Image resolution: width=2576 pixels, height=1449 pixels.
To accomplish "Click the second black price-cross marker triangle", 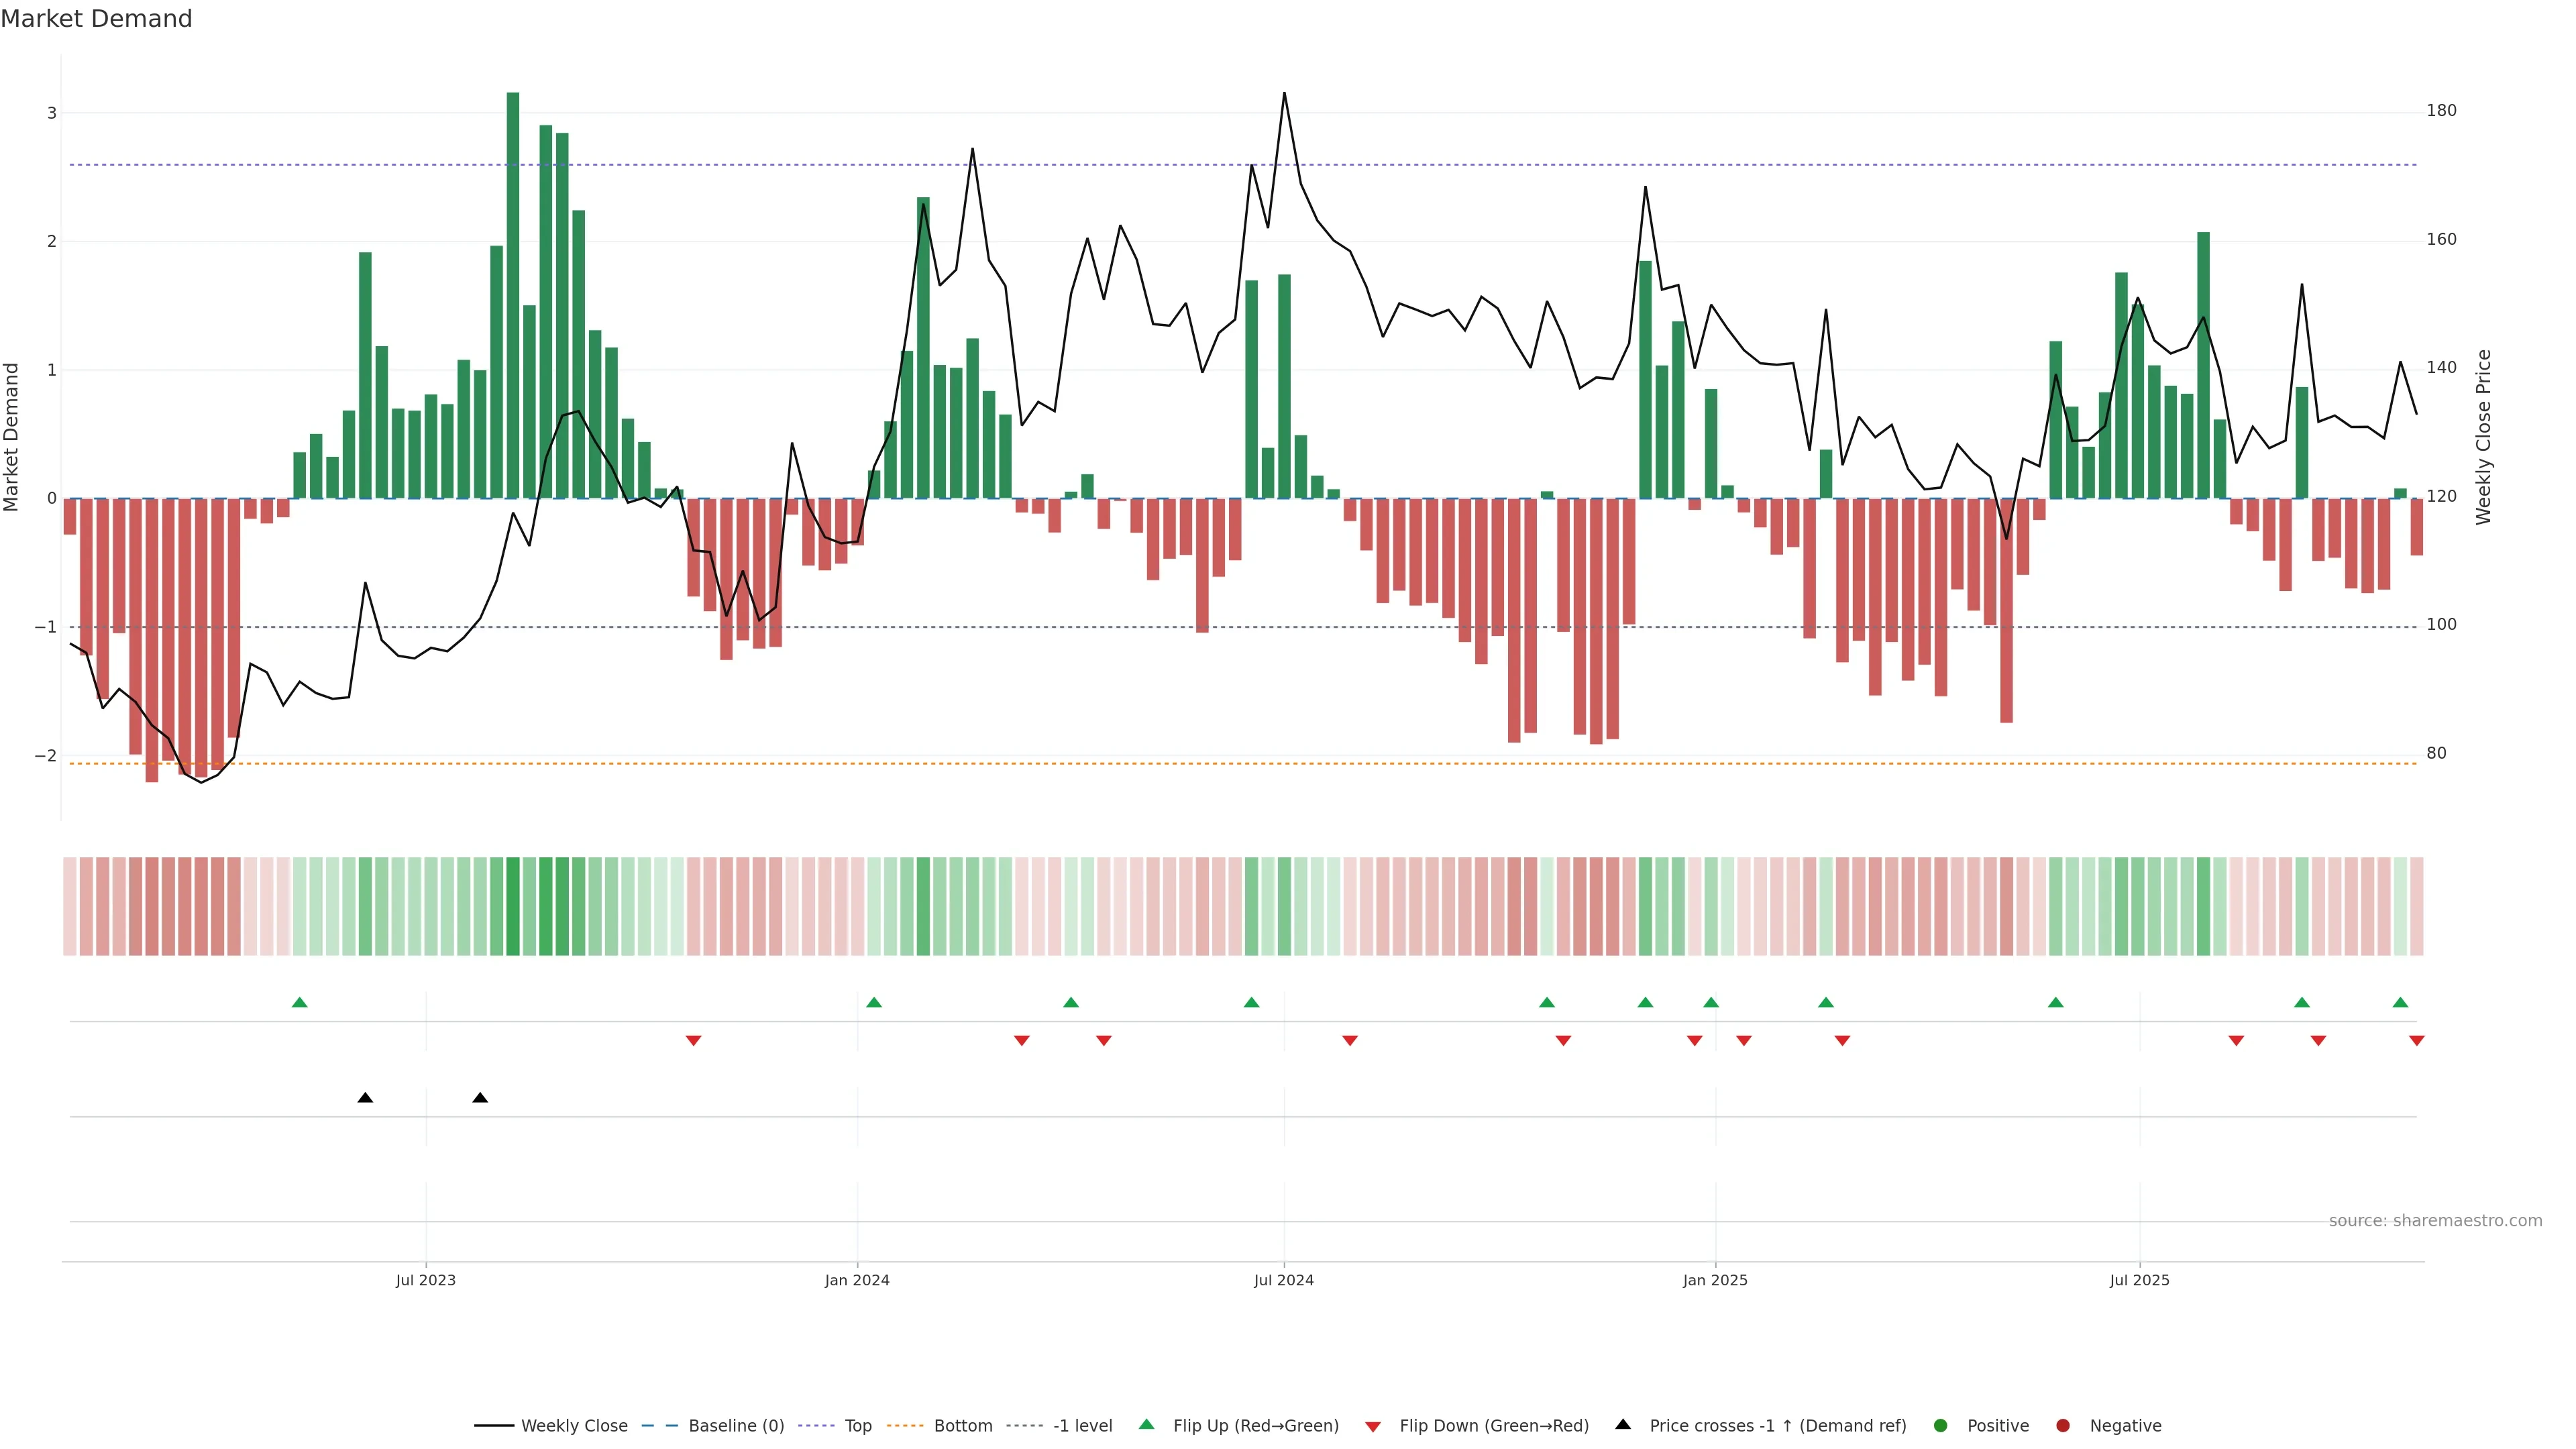I will 480,1097.
